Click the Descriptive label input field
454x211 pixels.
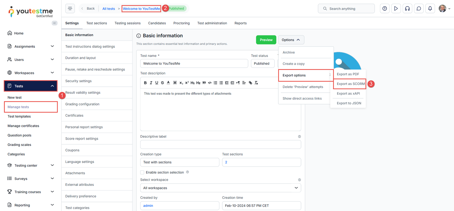(x=220, y=144)
